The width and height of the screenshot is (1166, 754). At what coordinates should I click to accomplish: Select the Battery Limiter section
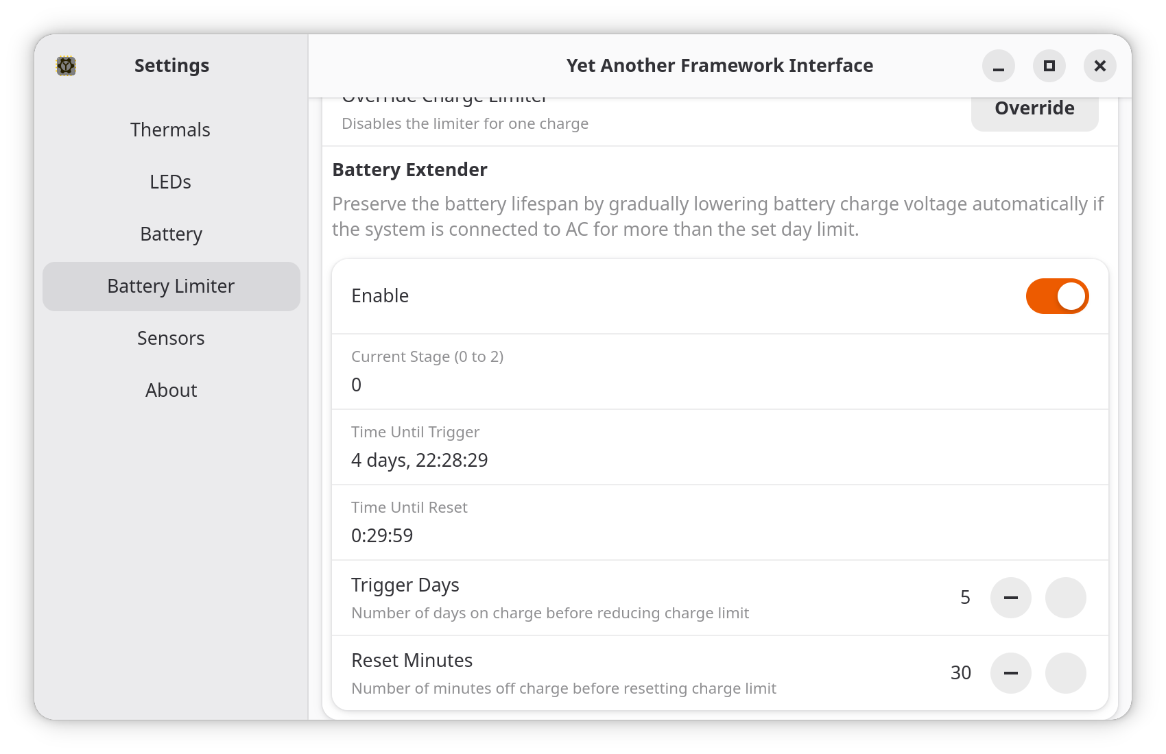point(171,286)
